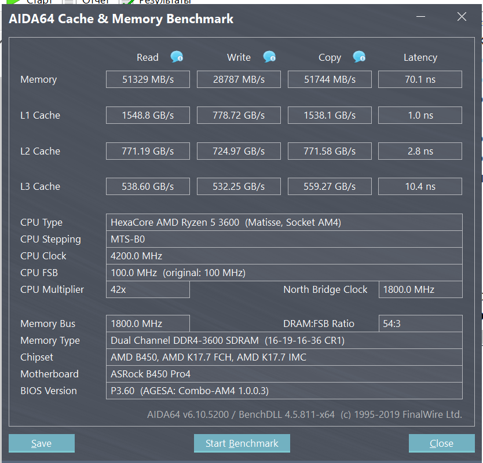This screenshot has height=463, width=483.
Task: Click the info icon next to Write
Action: tap(269, 57)
